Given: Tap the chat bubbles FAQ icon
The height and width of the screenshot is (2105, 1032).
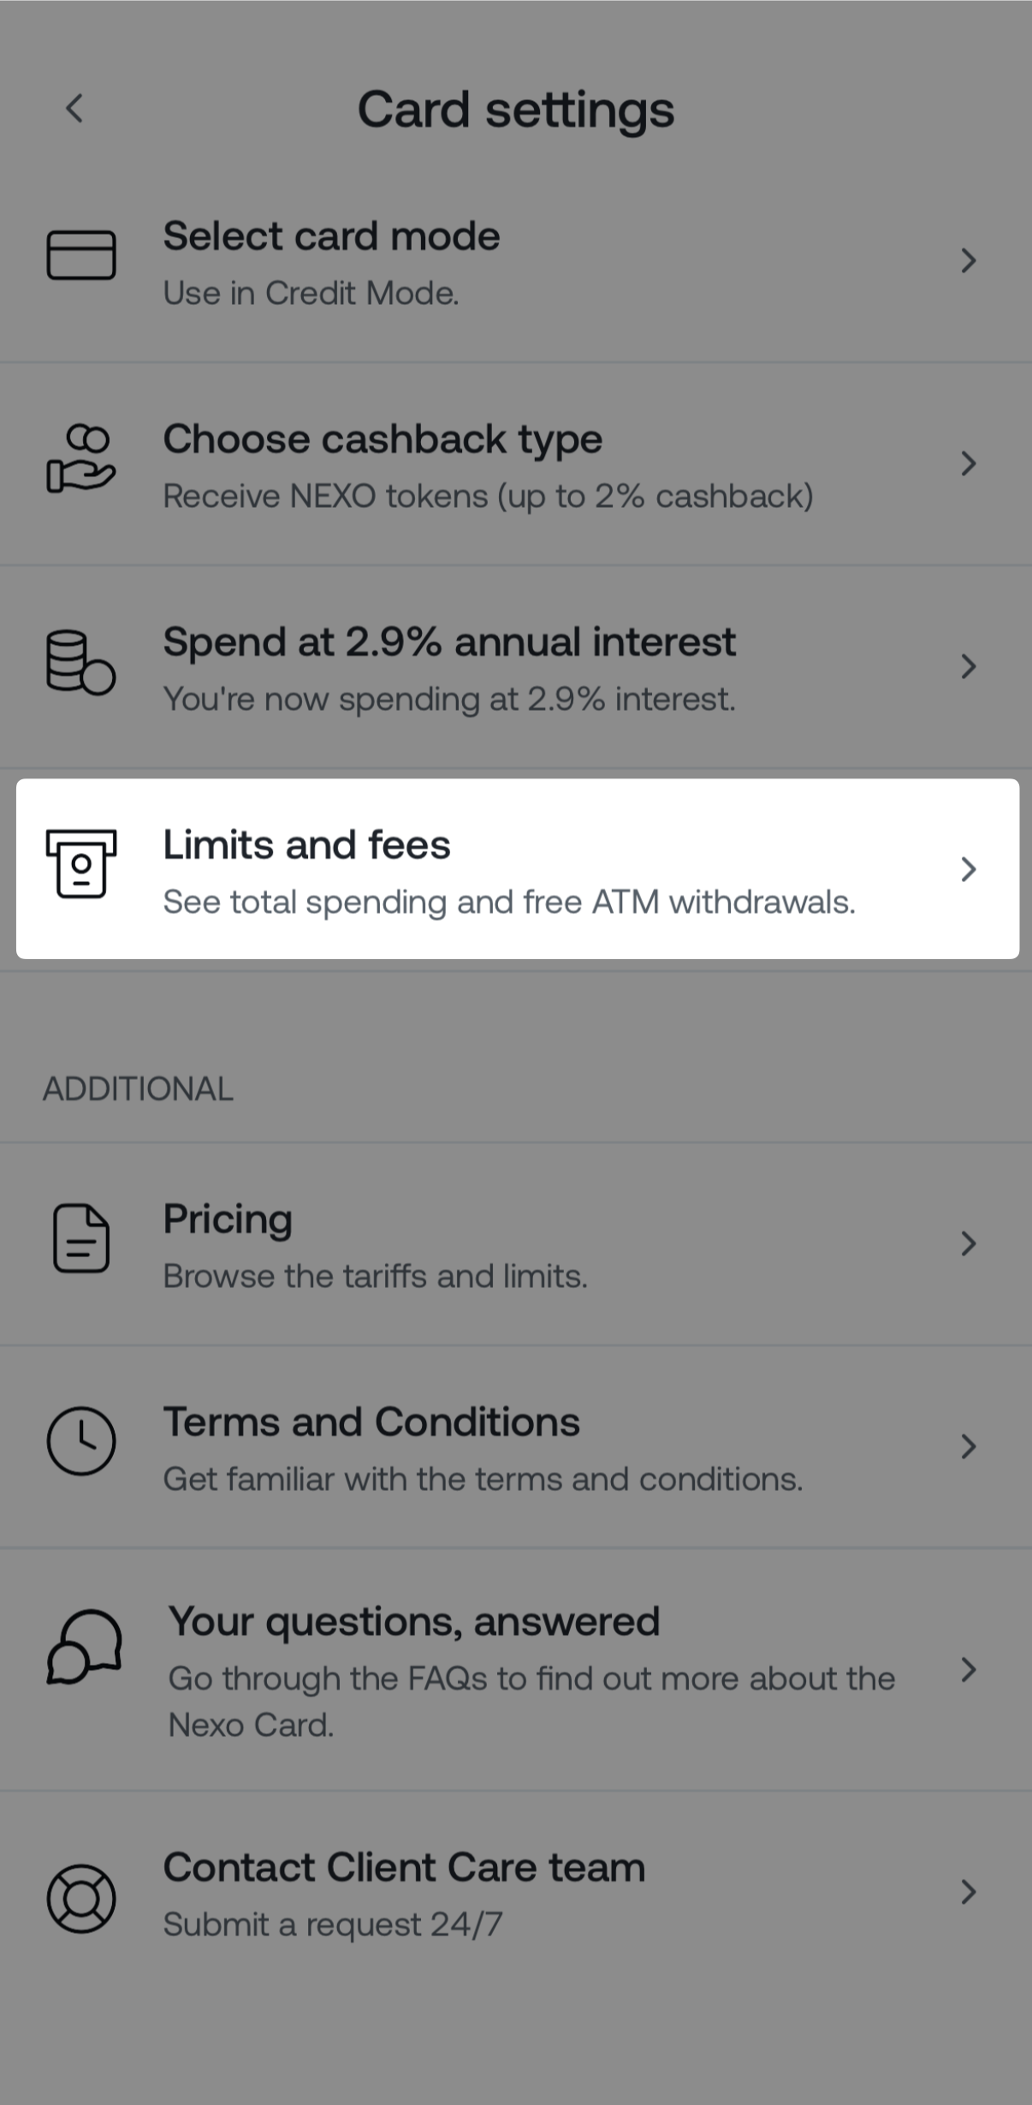Looking at the screenshot, I should click(84, 1647).
